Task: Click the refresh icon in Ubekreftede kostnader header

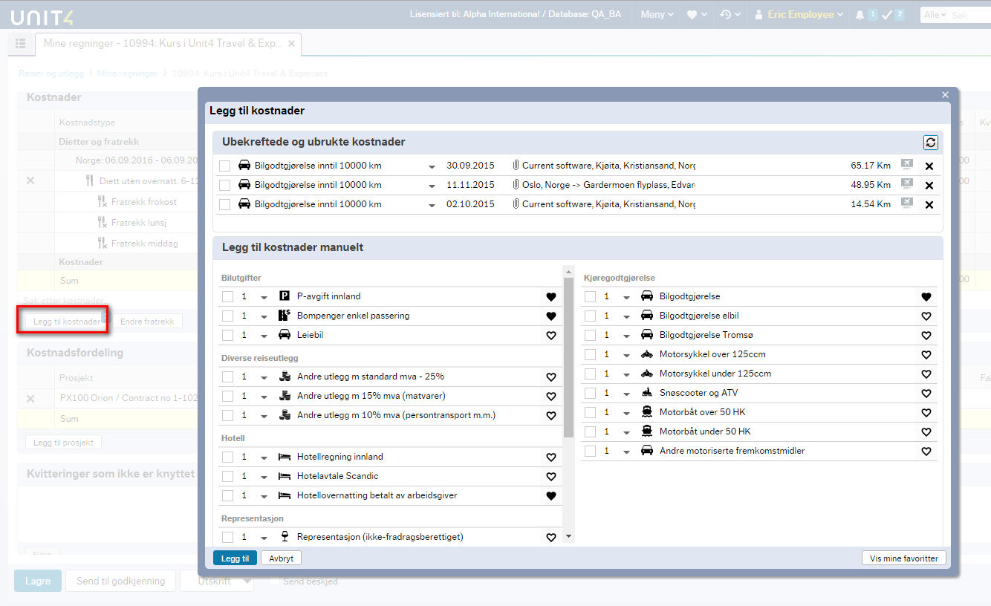Action: coord(930,143)
